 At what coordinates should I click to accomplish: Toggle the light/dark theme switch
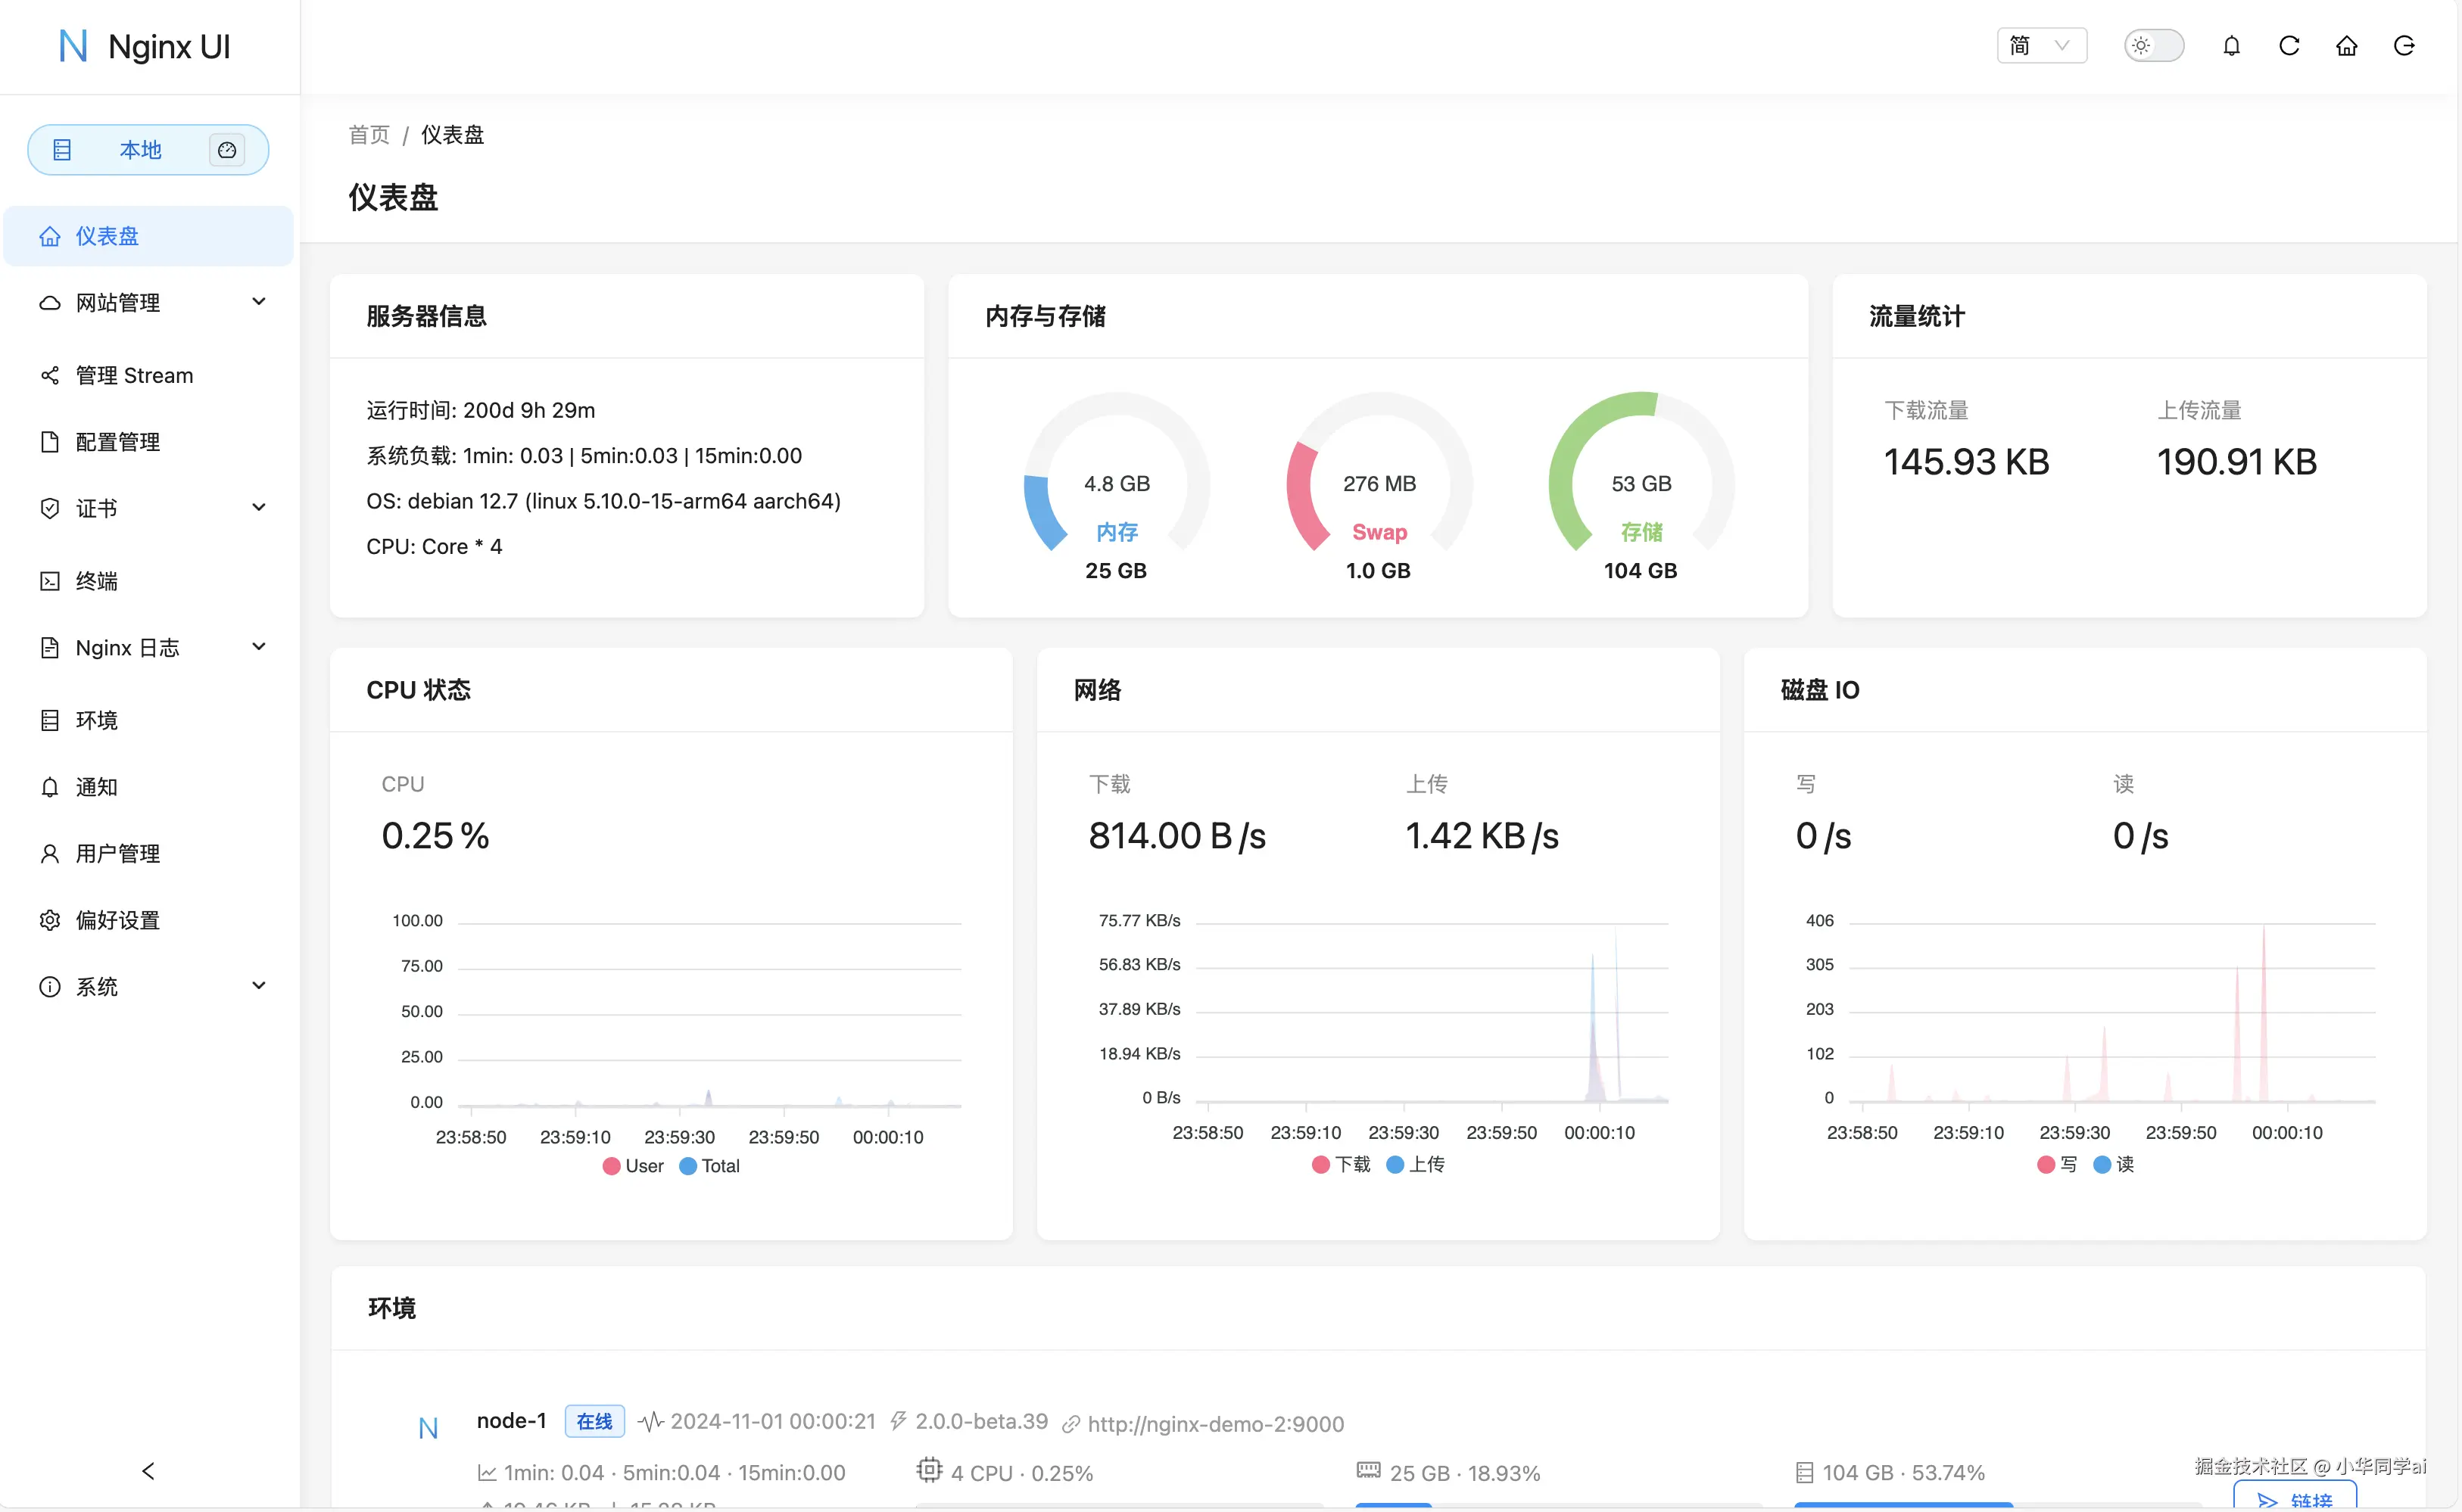[x=2154, y=46]
